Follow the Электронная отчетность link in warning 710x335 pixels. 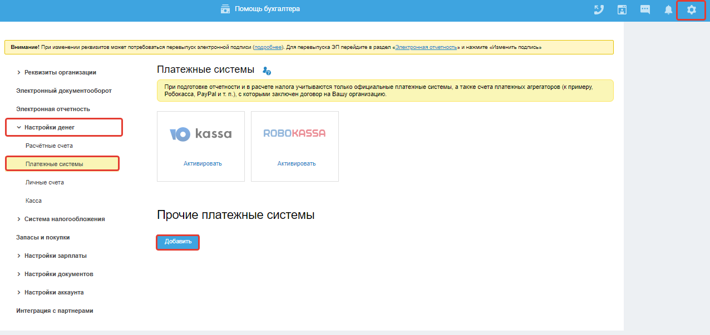tap(426, 47)
